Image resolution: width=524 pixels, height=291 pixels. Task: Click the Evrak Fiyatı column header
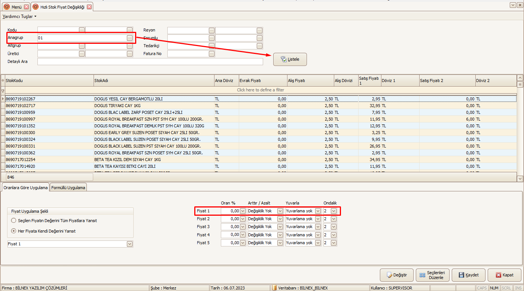coord(263,81)
